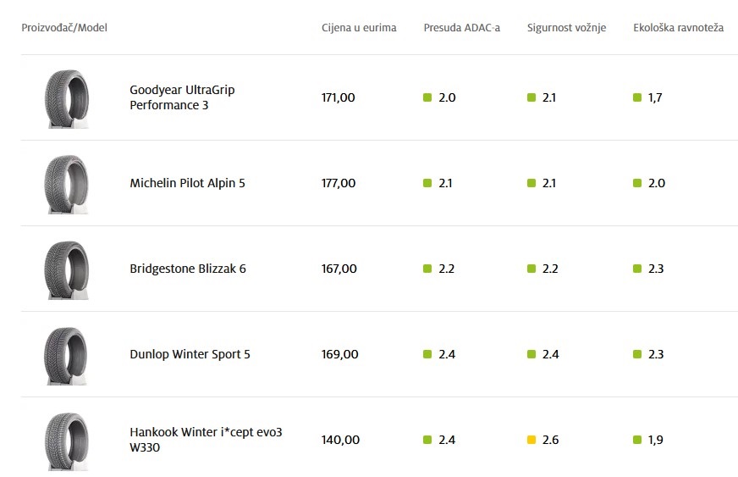This screenshot has height=477, width=738.
Task: Sort by Cijena u eurima column header
Action: [359, 28]
